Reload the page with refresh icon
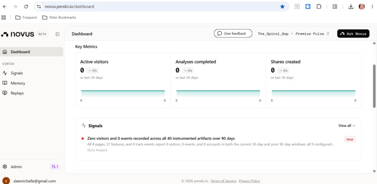 tap(26, 7)
